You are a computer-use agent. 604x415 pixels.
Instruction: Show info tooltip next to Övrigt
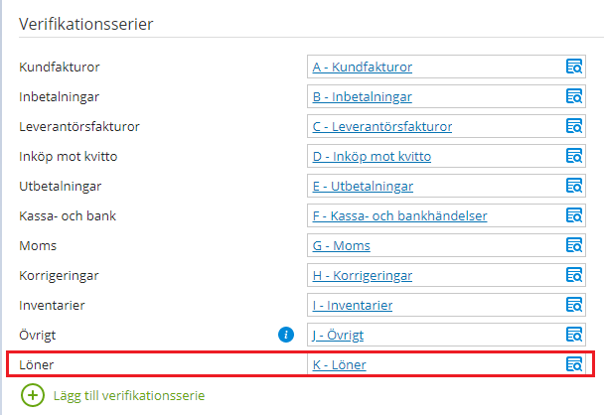pyautogui.click(x=286, y=336)
